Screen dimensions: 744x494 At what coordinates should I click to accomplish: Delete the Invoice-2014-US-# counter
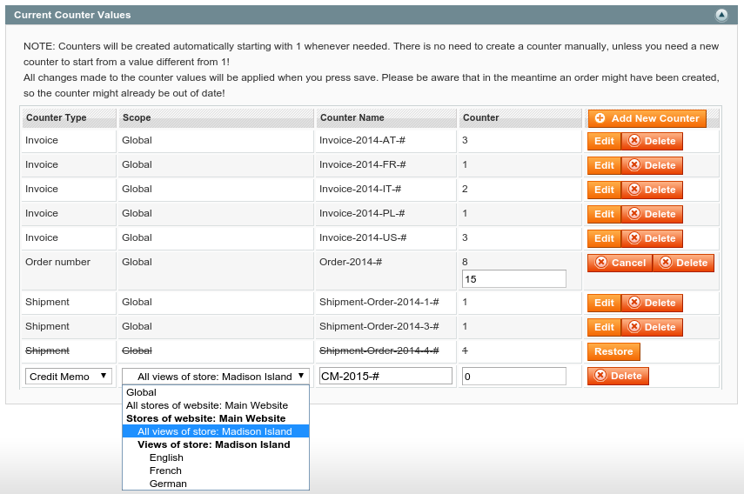point(652,238)
